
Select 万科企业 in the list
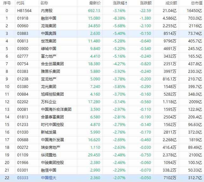(x=49, y=102)
